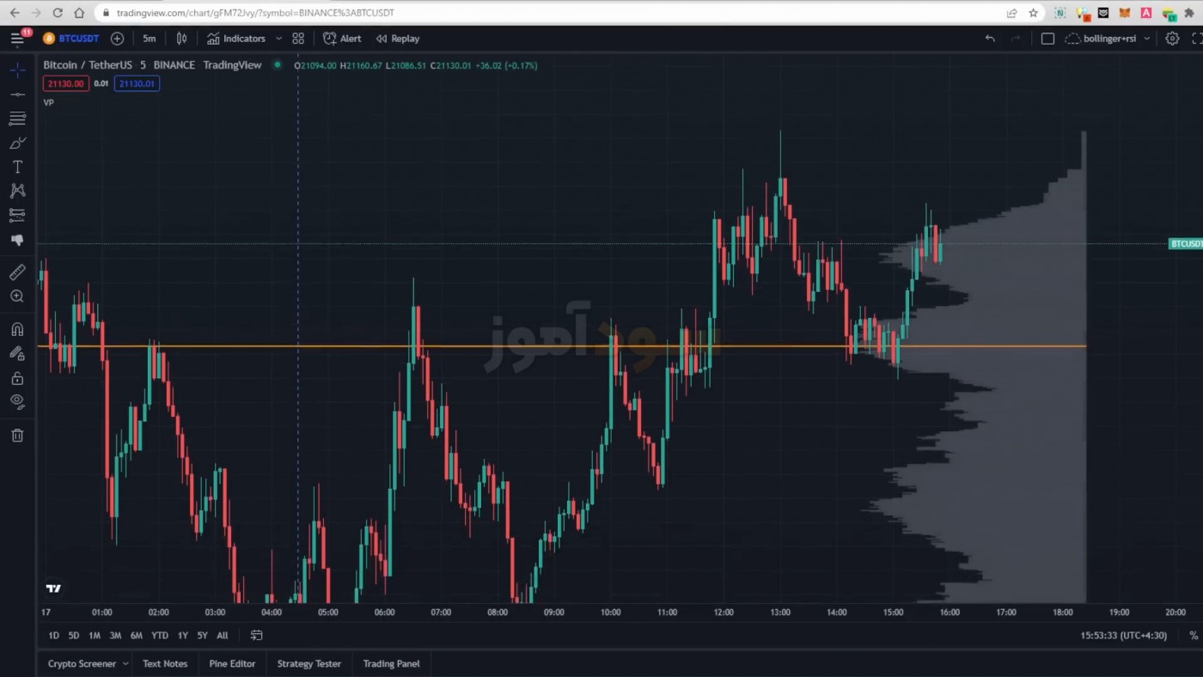Select the 1D date range
The image size is (1203, 677).
coord(53,636)
